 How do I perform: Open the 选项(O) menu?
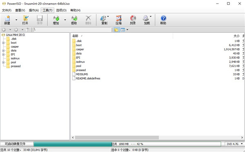pos(61,10)
